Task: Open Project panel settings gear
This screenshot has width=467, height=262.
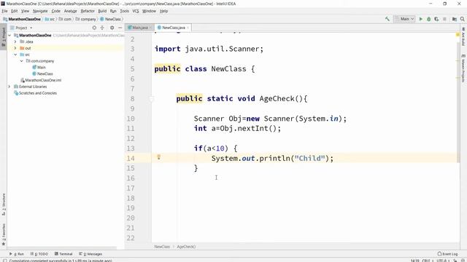Action: point(112,28)
